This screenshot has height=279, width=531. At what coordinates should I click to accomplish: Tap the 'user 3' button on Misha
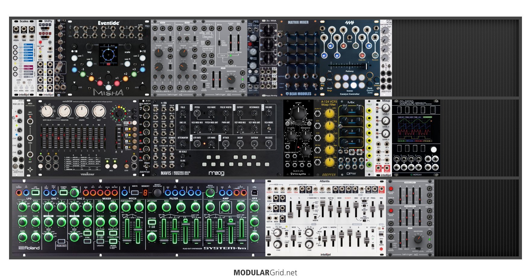tap(90, 63)
